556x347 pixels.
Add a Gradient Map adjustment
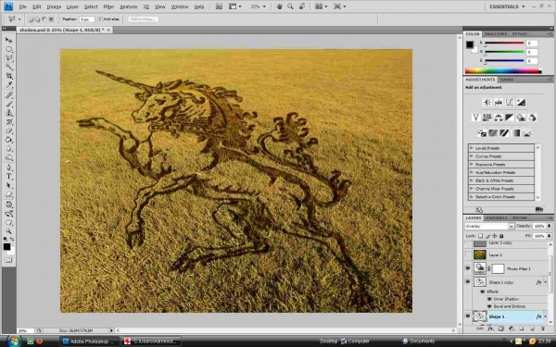[x=515, y=133]
